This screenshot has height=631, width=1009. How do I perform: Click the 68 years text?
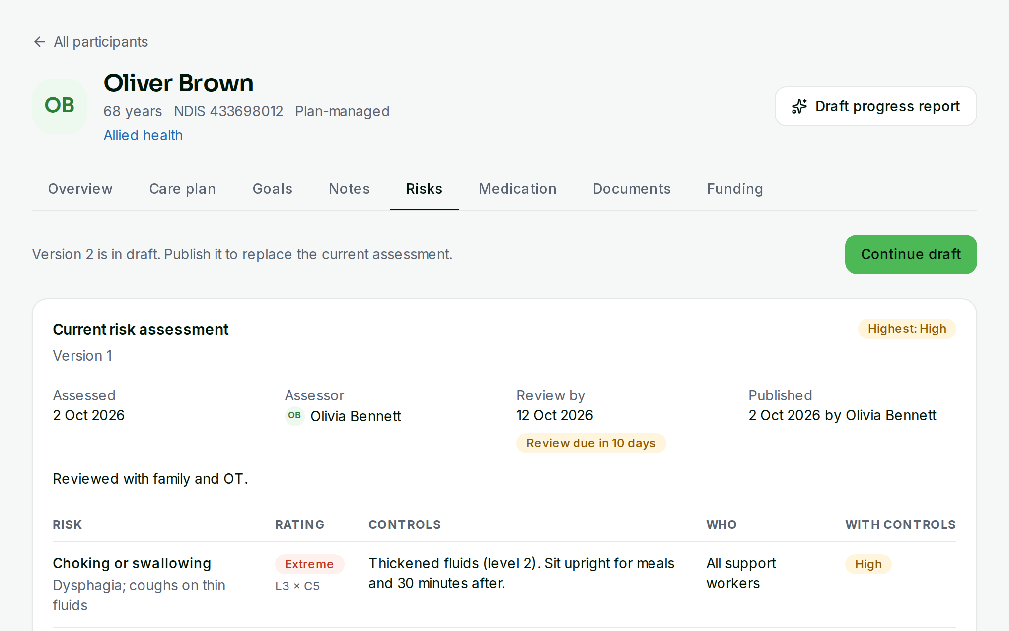133,111
